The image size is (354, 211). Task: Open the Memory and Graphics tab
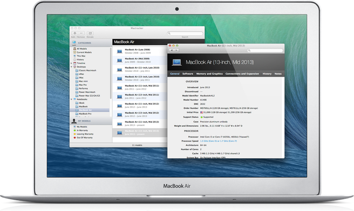click(x=209, y=74)
